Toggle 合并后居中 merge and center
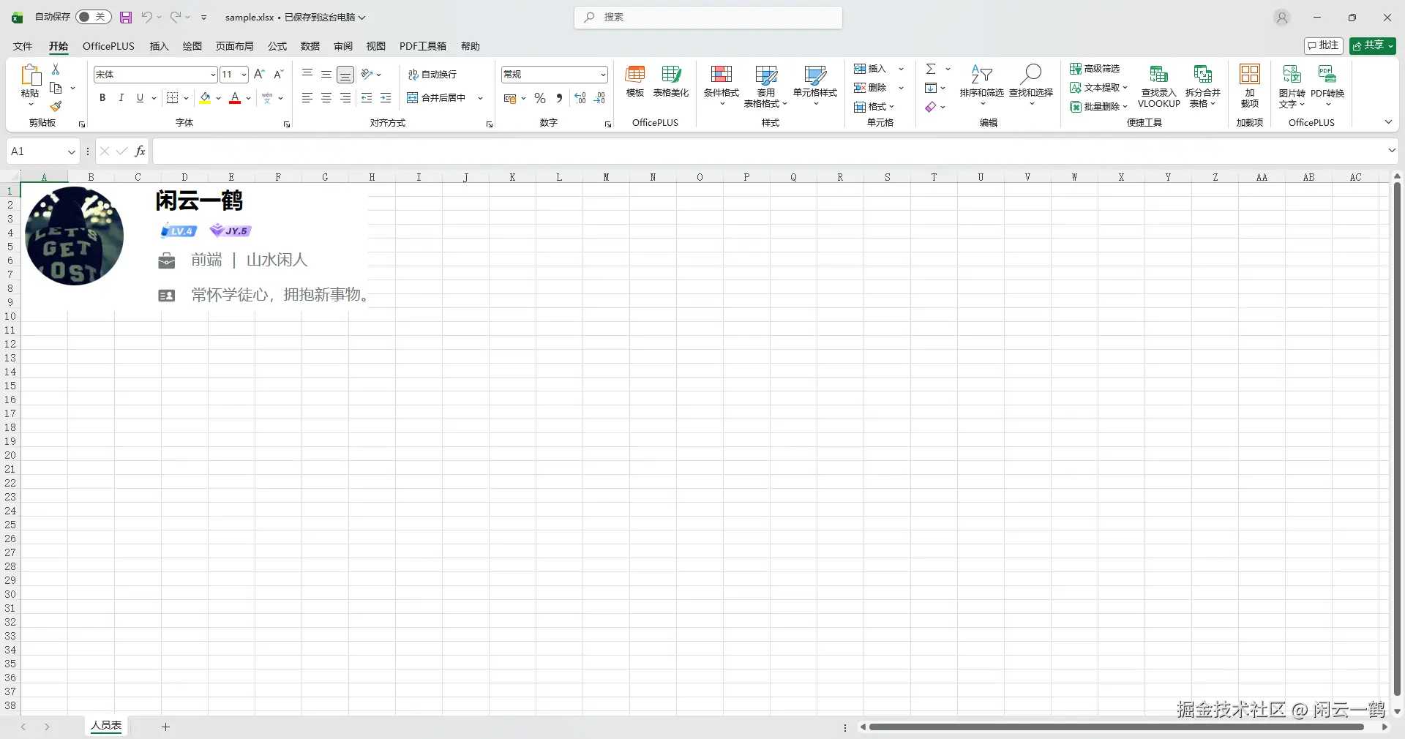 point(436,98)
